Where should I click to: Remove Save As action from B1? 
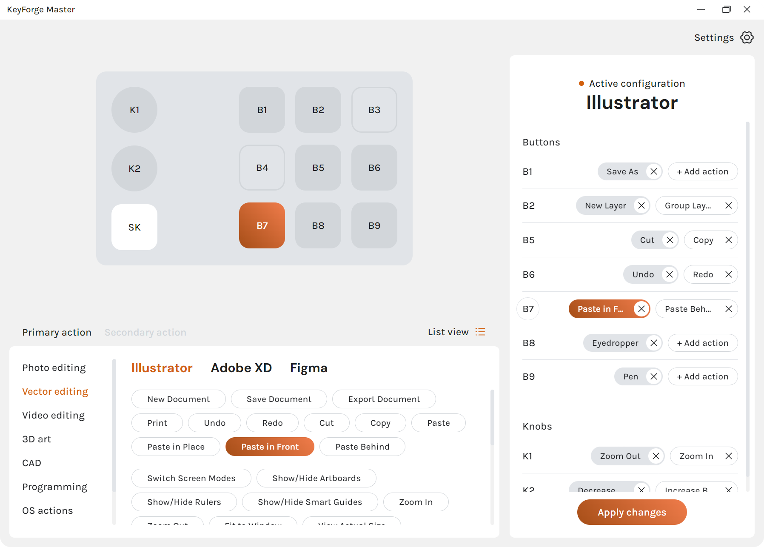(x=654, y=171)
